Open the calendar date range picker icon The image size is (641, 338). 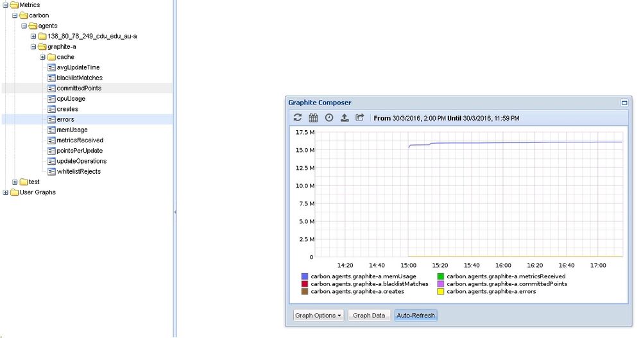(313, 118)
